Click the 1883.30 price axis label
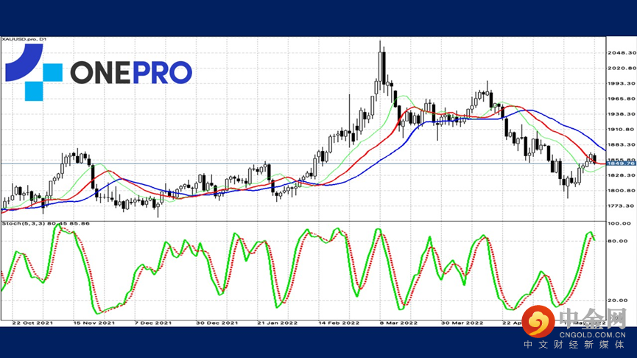This screenshot has height=358, width=637. coord(622,144)
